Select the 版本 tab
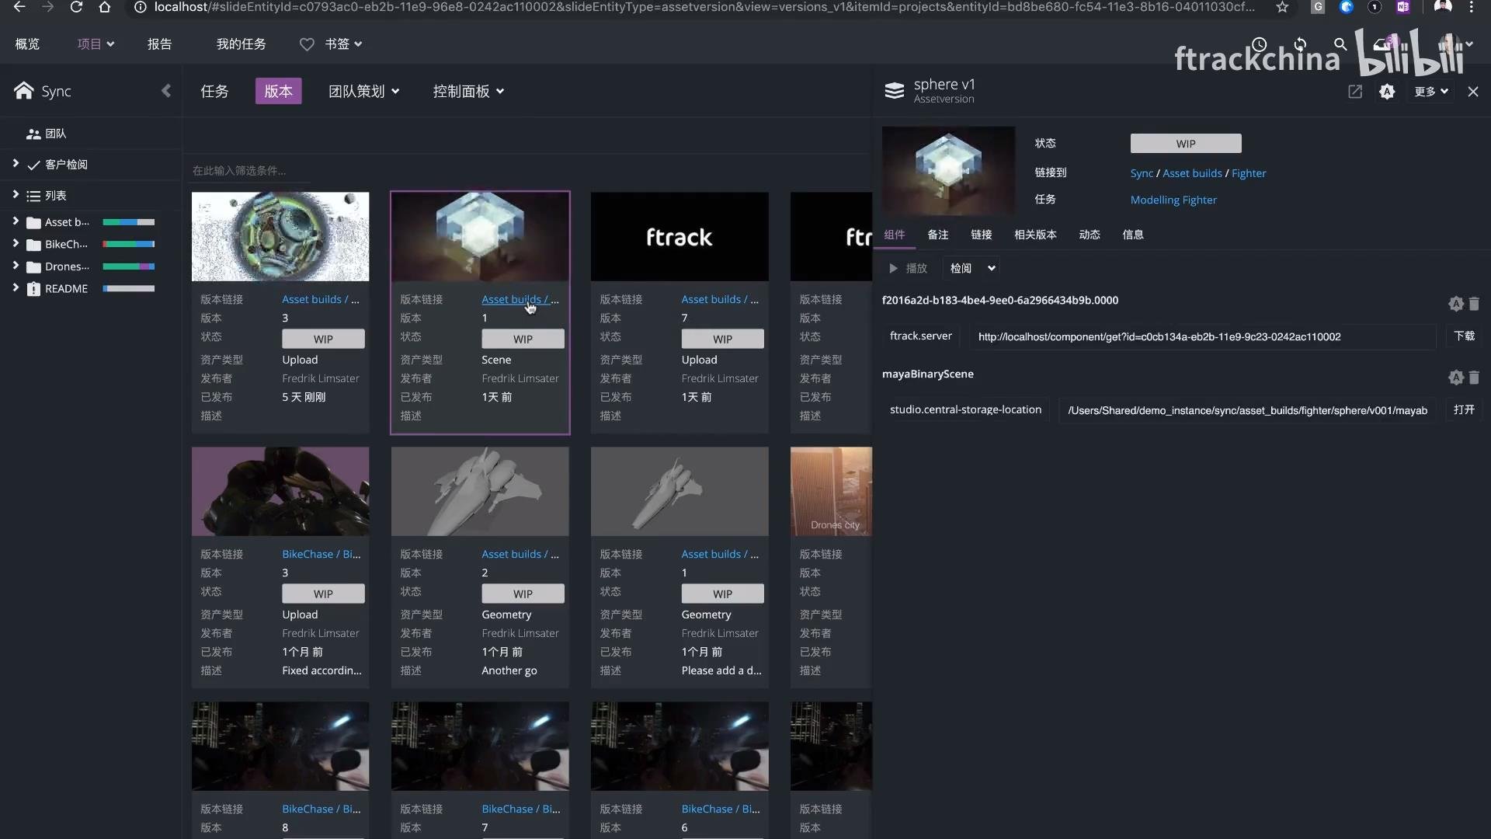The image size is (1491, 839). coord(278,91)
